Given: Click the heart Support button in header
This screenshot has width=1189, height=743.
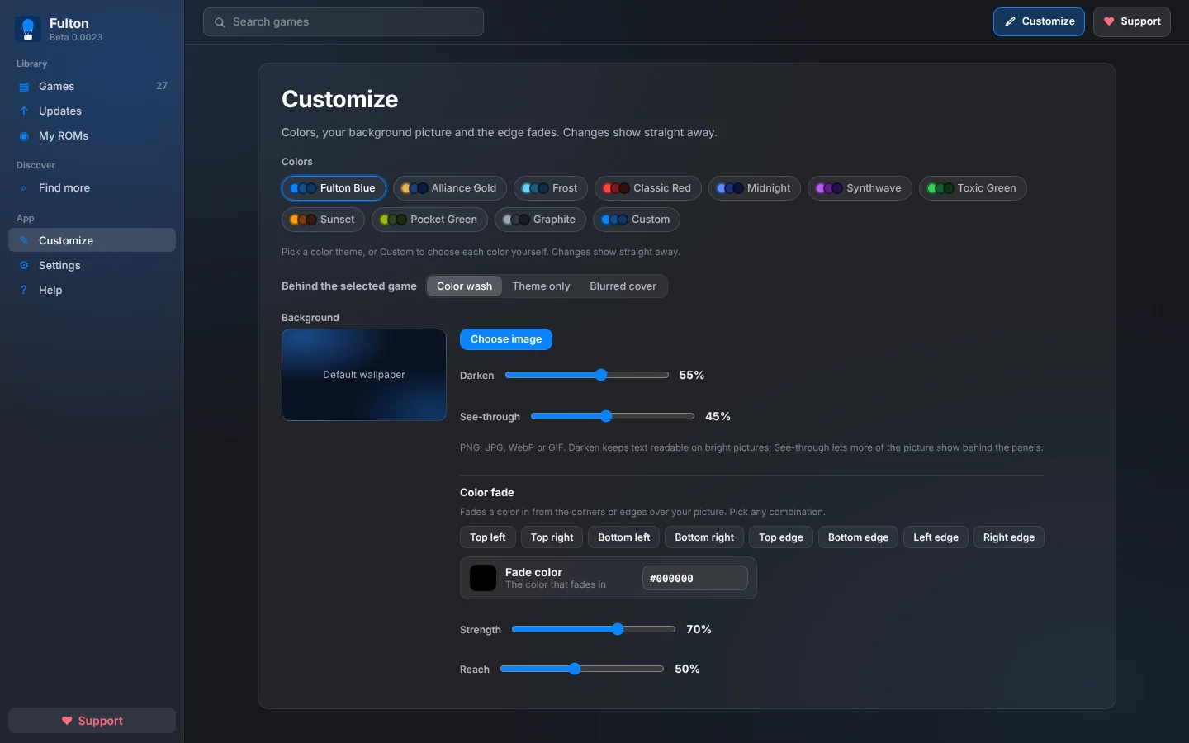Looking at the screenshot, I should [1132, 21].
